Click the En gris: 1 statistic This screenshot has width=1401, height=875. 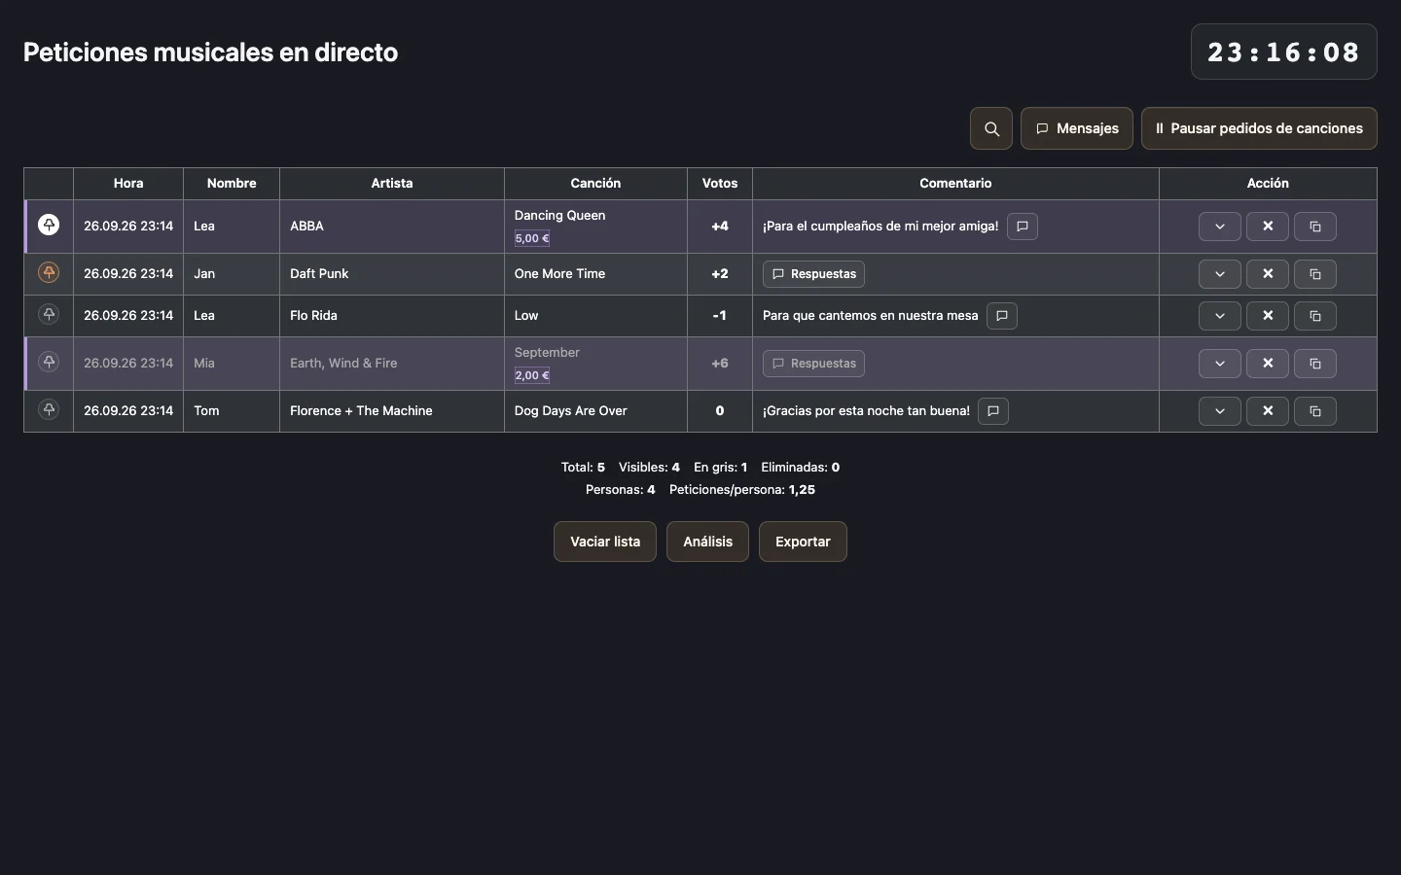721,468
